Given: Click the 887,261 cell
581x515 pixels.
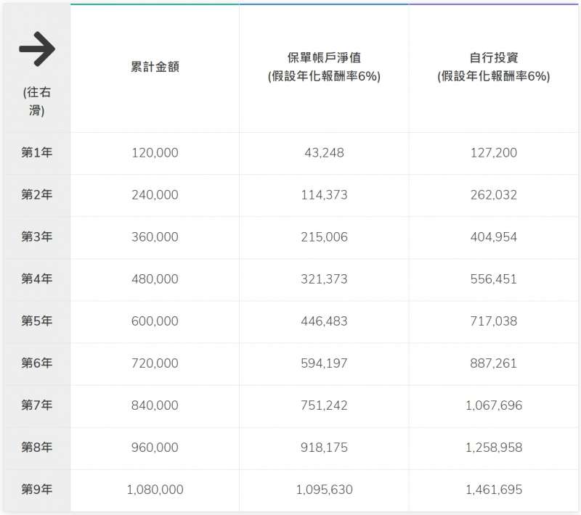Looking at the screenshot, I should click(494, 363).
